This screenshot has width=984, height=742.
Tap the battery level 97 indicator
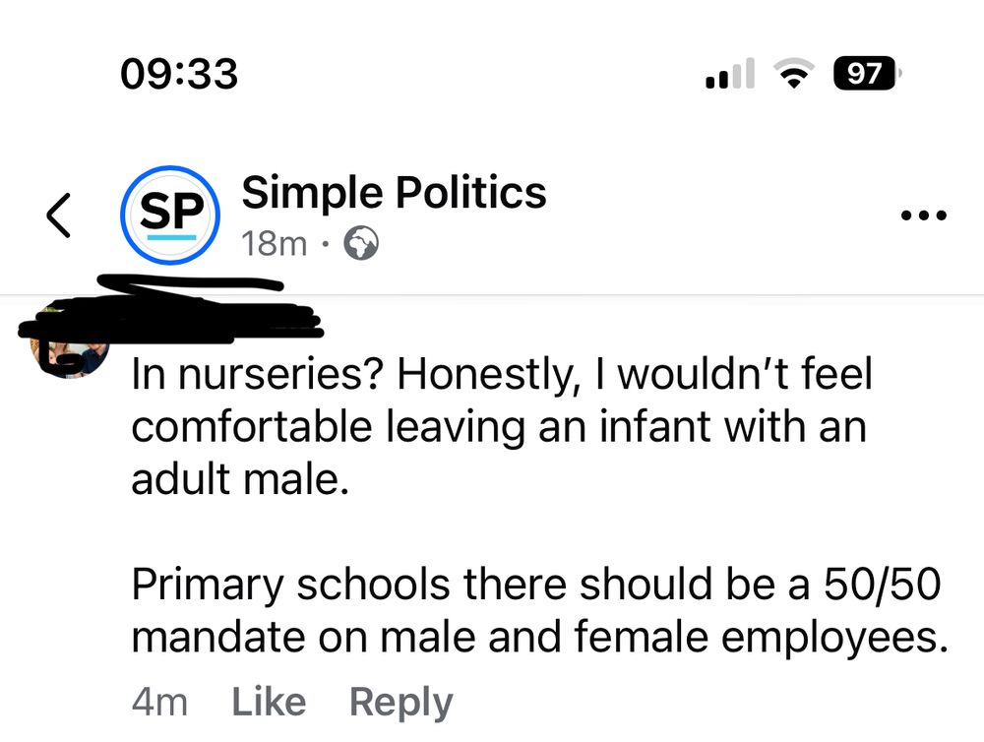click(866, 74)
